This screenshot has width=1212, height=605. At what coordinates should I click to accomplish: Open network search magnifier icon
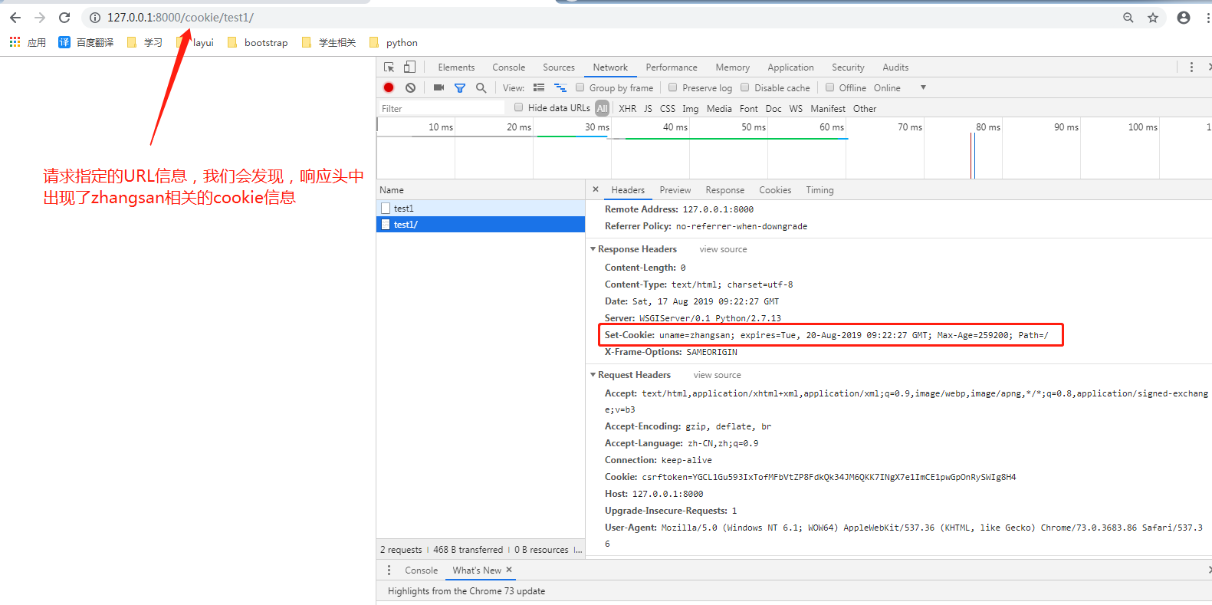[x=481, y=87]
